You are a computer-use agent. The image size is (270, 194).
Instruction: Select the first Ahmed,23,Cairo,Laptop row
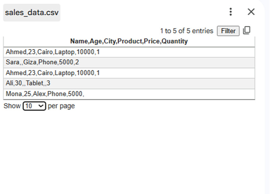coord(53,52)
